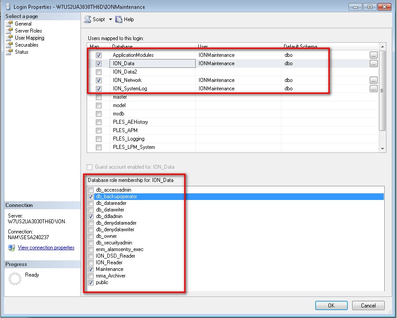Open schema browse button for ApplicationModules
The image size is (397, 318).
click(x=373, y=55)
